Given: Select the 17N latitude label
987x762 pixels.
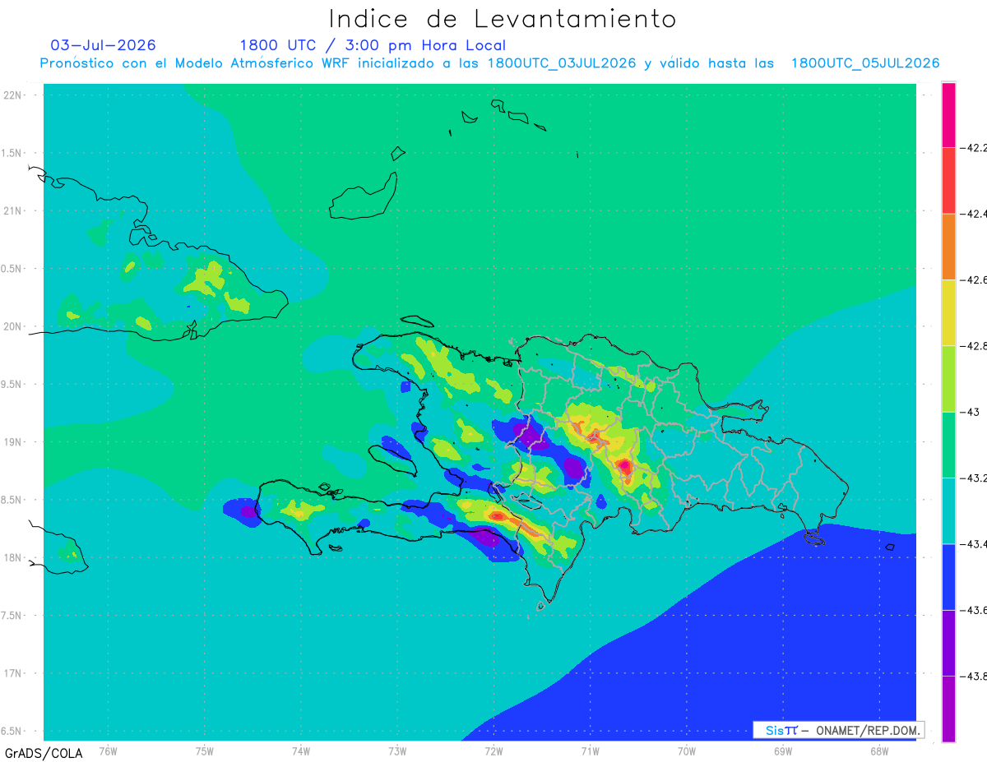Looking at the screenshot, I should point(13,674).
